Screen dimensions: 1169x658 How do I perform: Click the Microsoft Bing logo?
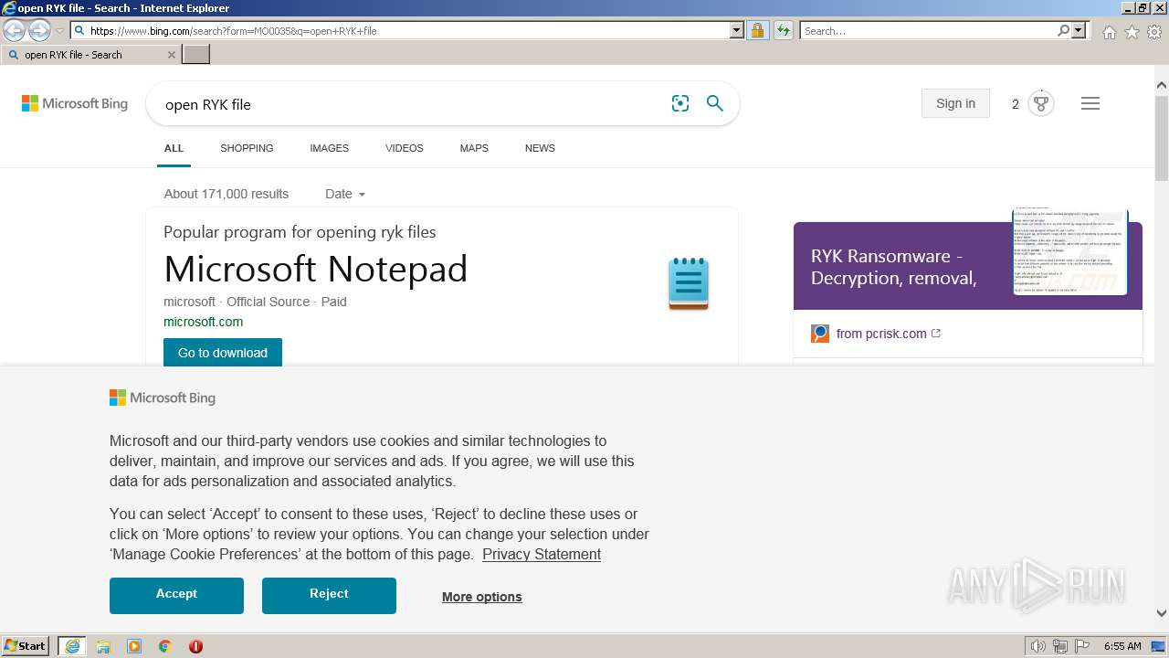point(75,103)
